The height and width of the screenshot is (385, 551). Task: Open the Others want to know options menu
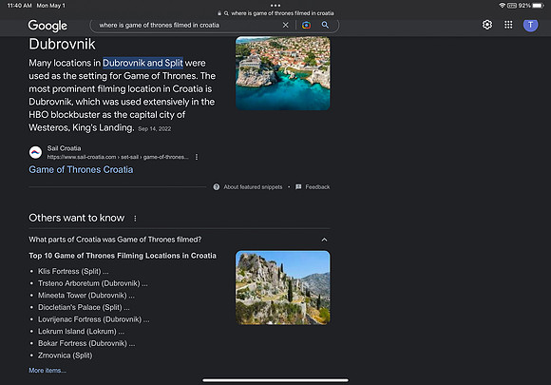pyautogui.click(x=135, y=219)
